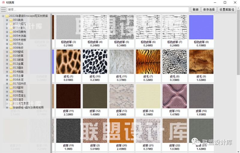This screenshot has width=240, height=153.
Task: Click the 012金属 folder icon
Action: point(11,64)
